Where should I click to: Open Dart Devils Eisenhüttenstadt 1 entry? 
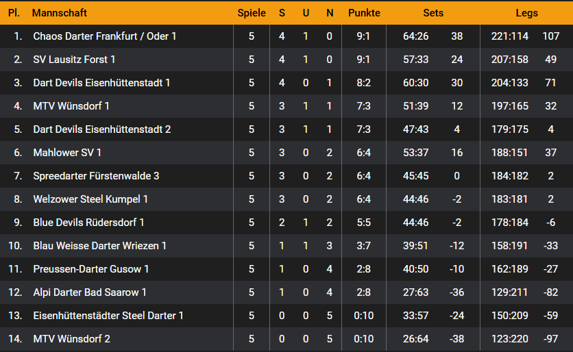[x=101, y=83]
